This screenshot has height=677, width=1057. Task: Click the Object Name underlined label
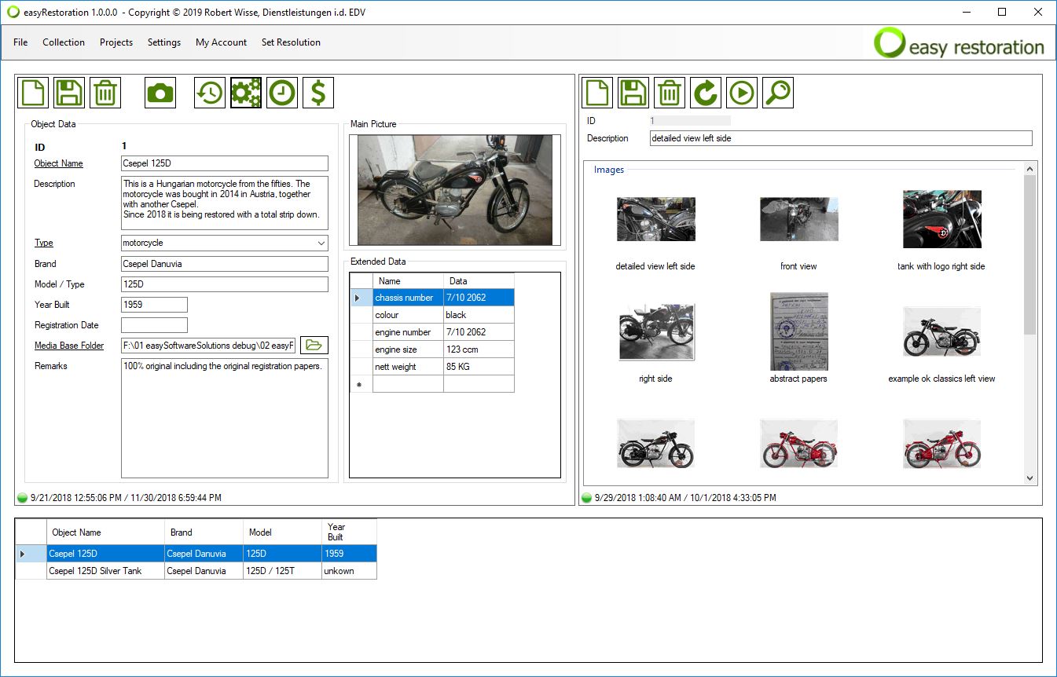tap(59, 163)
